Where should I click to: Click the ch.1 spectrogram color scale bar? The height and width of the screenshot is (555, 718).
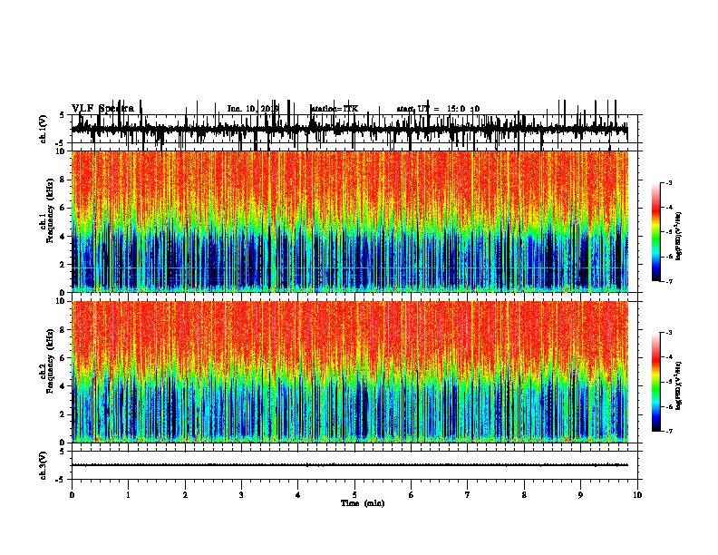tap(655, 232)
